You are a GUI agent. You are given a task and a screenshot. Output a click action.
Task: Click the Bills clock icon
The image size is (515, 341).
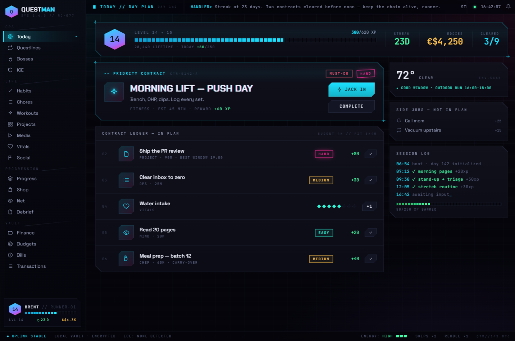(x=10, y=255)
